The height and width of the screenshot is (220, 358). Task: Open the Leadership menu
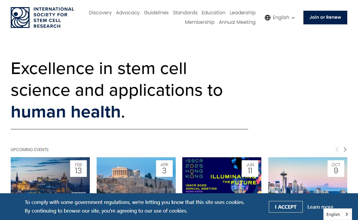coord(243,13)
